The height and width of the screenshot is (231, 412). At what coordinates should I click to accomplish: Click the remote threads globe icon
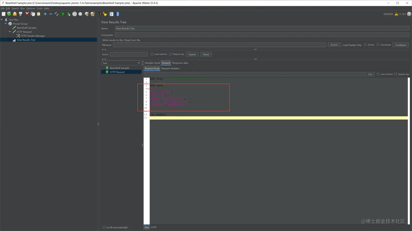[409, 14]
